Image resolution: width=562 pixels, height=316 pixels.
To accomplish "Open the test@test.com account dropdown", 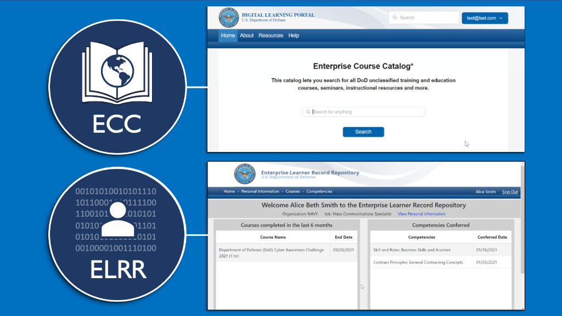I will click(x=485, y=18).
